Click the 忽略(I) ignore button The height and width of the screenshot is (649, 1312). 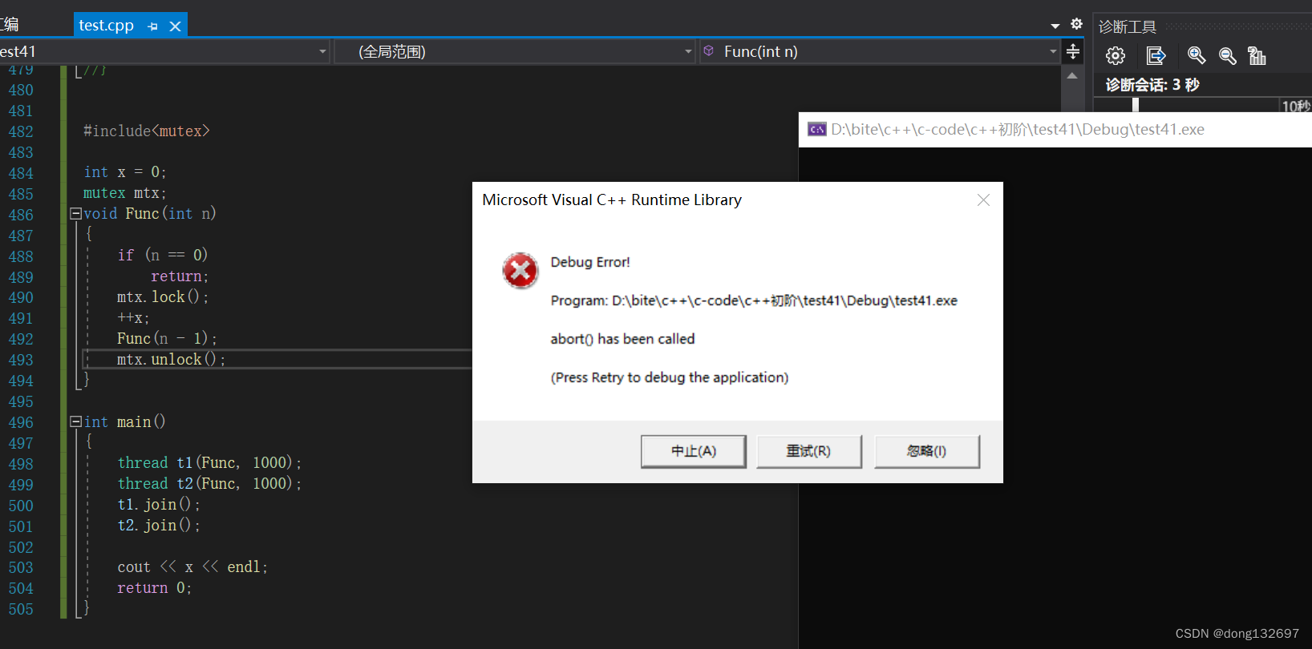(927, 451)
